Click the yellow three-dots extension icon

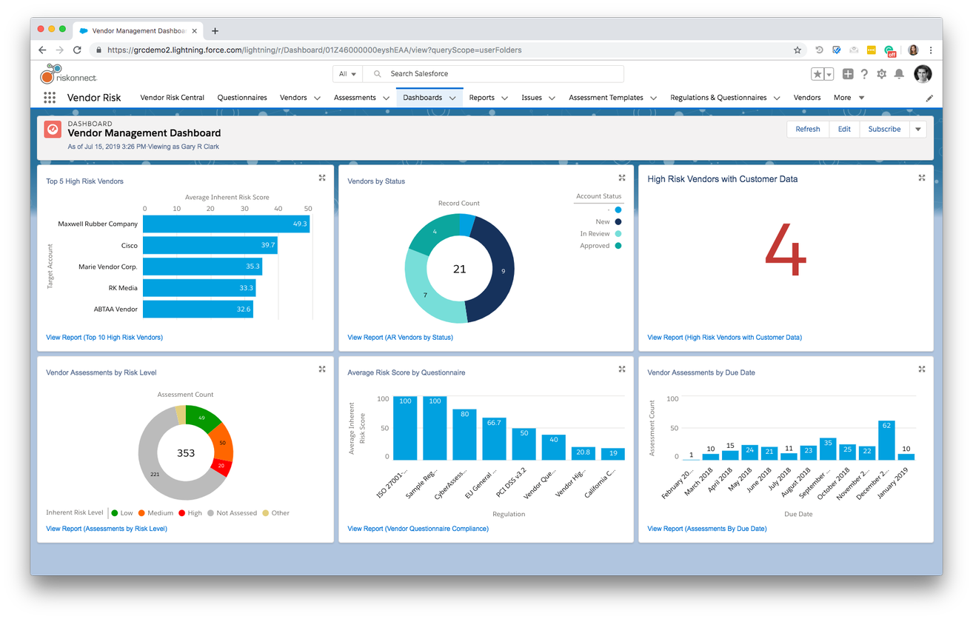click(x=872, y=50)
